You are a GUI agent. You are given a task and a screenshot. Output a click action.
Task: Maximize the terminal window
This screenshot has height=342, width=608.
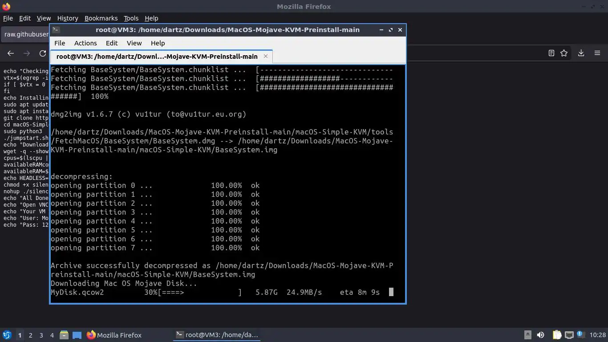[391, 30]
